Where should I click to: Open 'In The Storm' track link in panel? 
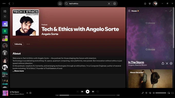pos(136,62)
